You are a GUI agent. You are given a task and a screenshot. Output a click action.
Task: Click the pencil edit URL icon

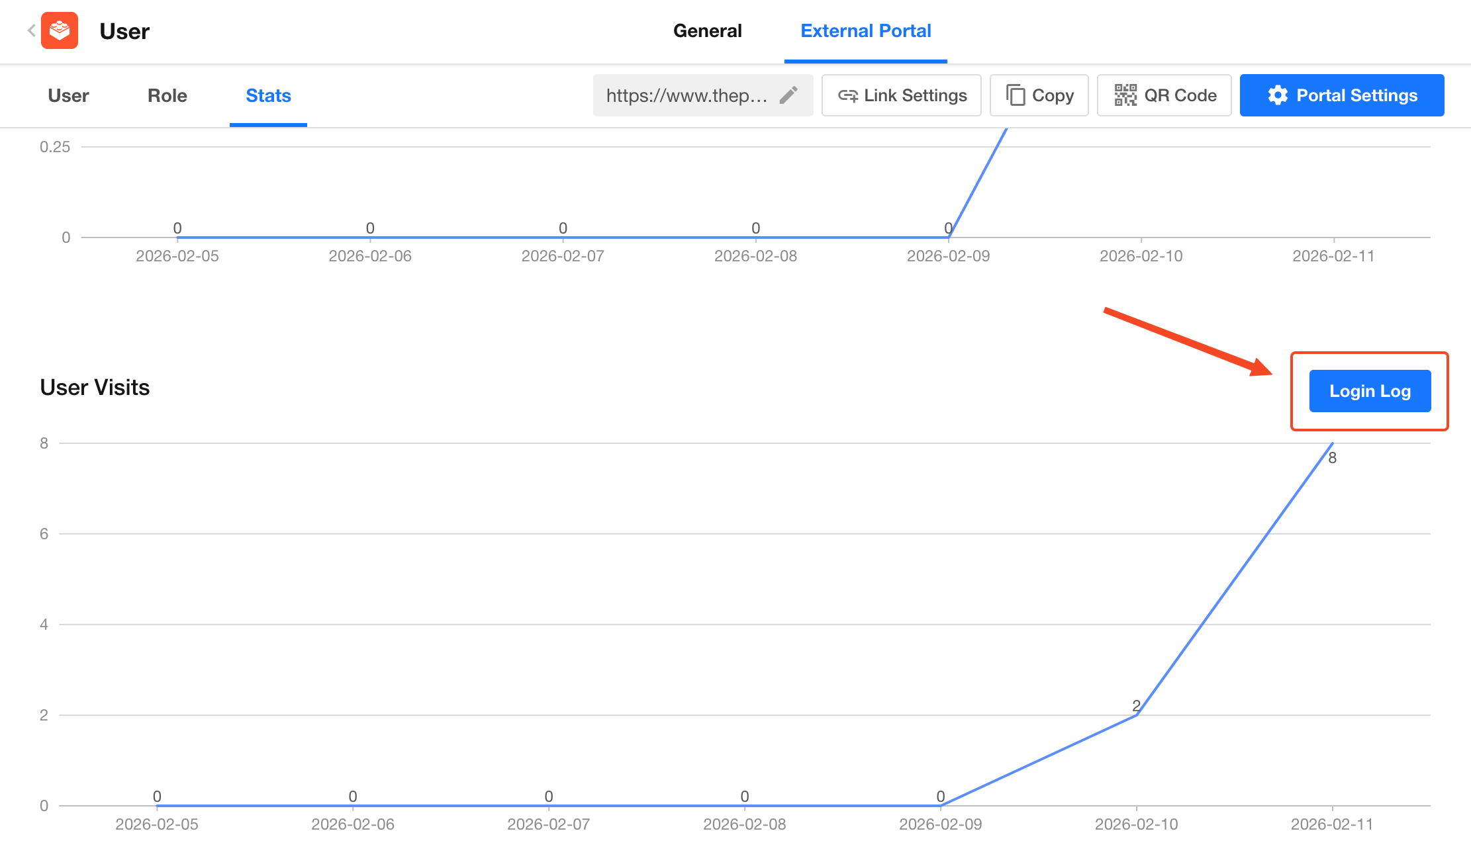788,95
